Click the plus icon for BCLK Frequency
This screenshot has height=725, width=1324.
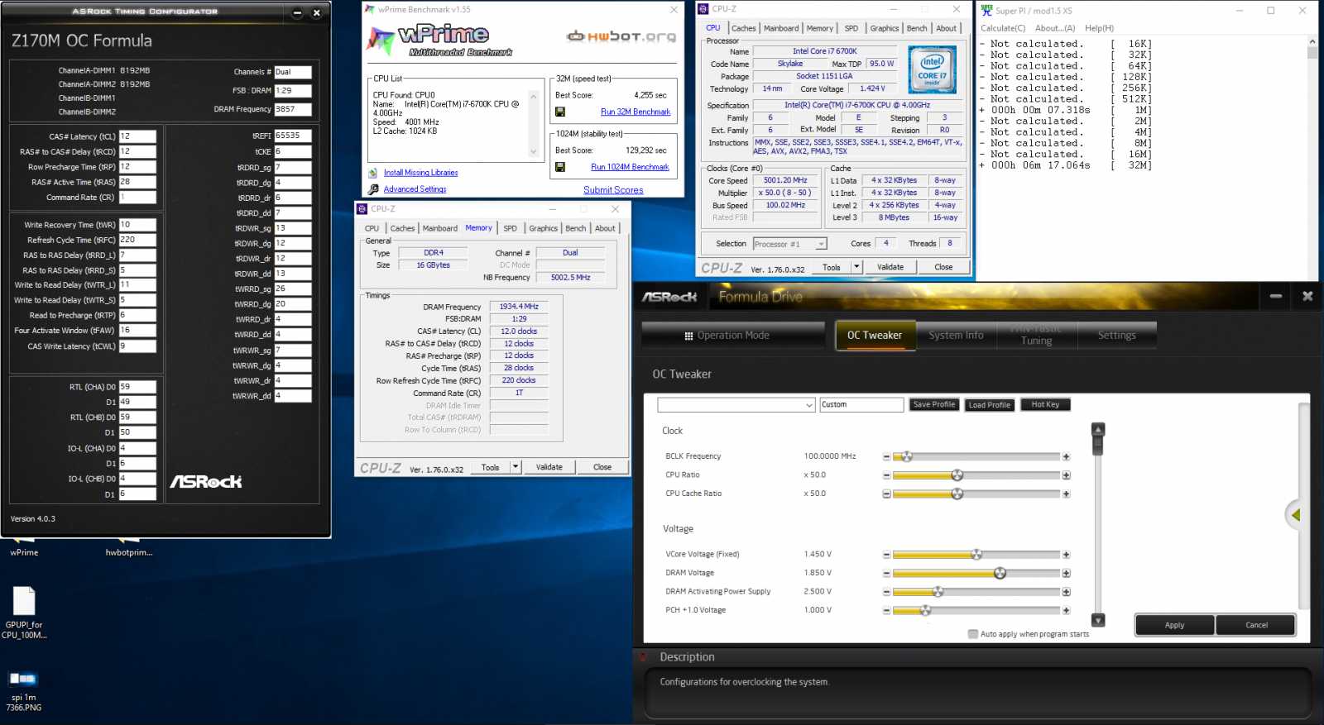click(1066, 456)
